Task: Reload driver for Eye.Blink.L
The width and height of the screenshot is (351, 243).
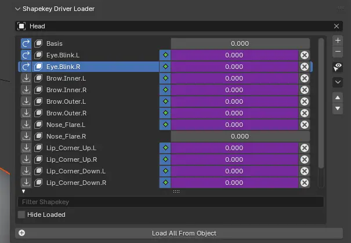Action: 26,55
